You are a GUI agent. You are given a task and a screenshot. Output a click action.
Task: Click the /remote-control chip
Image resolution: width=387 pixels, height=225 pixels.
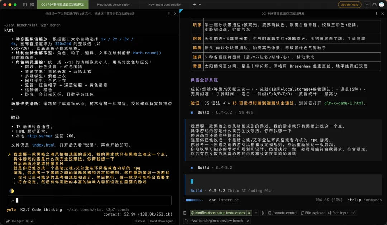click(x=283, y=213)
